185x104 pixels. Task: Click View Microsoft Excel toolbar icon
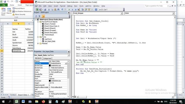(37, 10)
